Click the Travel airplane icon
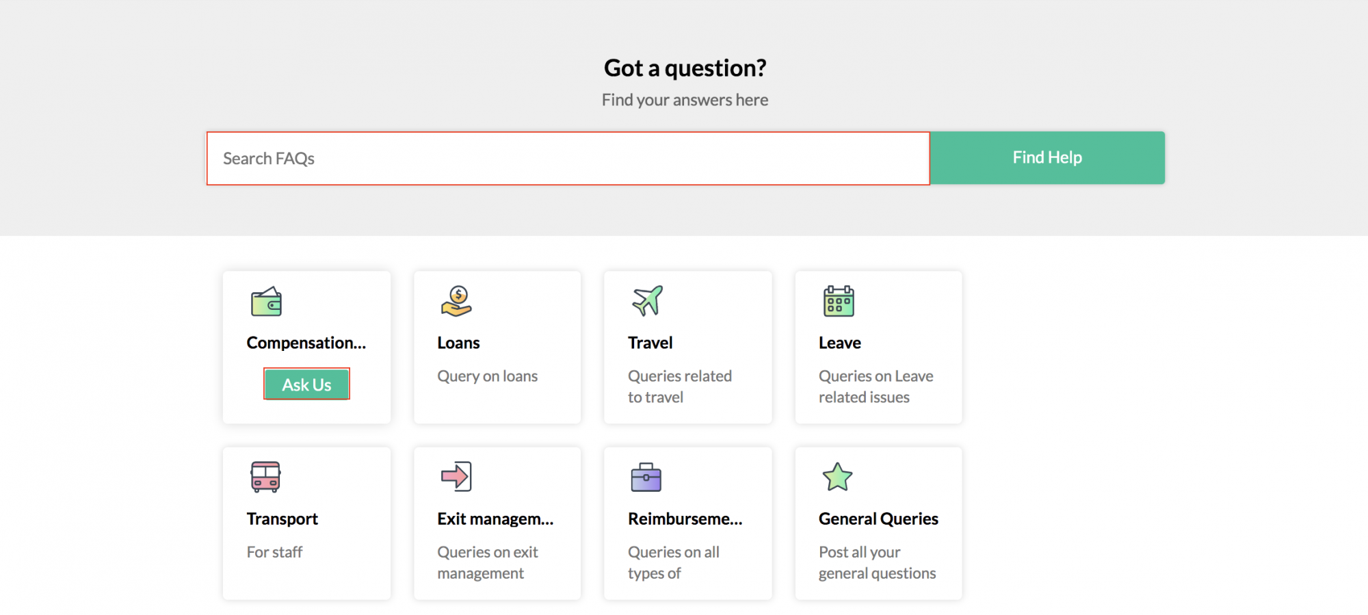 [647, 301]
